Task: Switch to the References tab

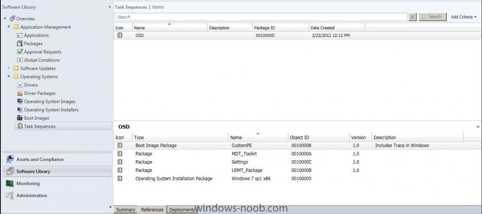Action: point(152,210)
